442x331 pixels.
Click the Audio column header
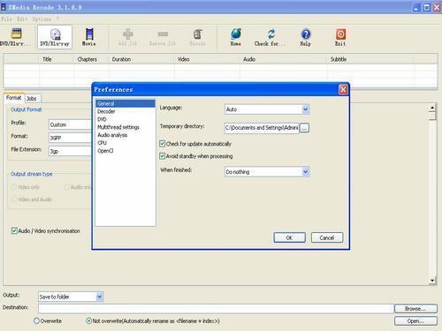pyautogui.click(x=283, y=59)
